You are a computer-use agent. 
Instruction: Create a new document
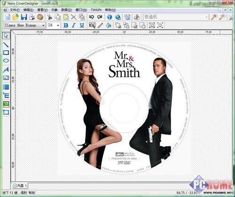point(8,17)
